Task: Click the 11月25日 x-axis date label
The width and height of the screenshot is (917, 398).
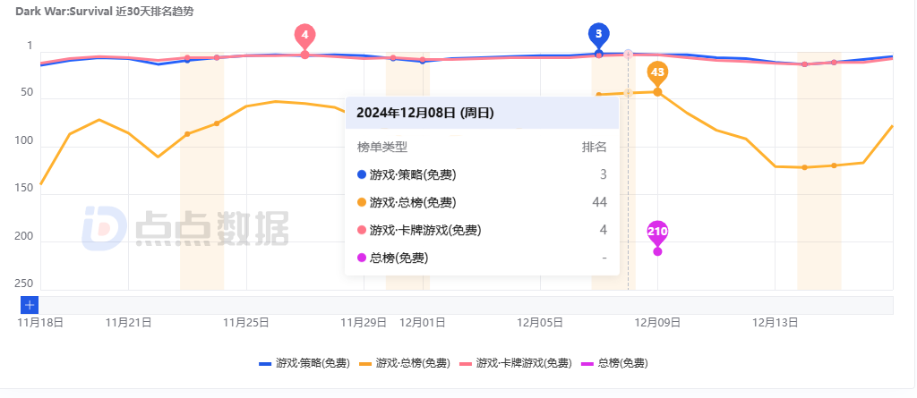Action: [x=246, y=322]
